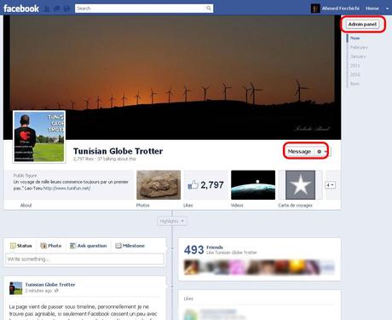The width and height of the screenshot is (392, 320).
Task: Select the Status composer tab
Action: (x=21, y=246)
